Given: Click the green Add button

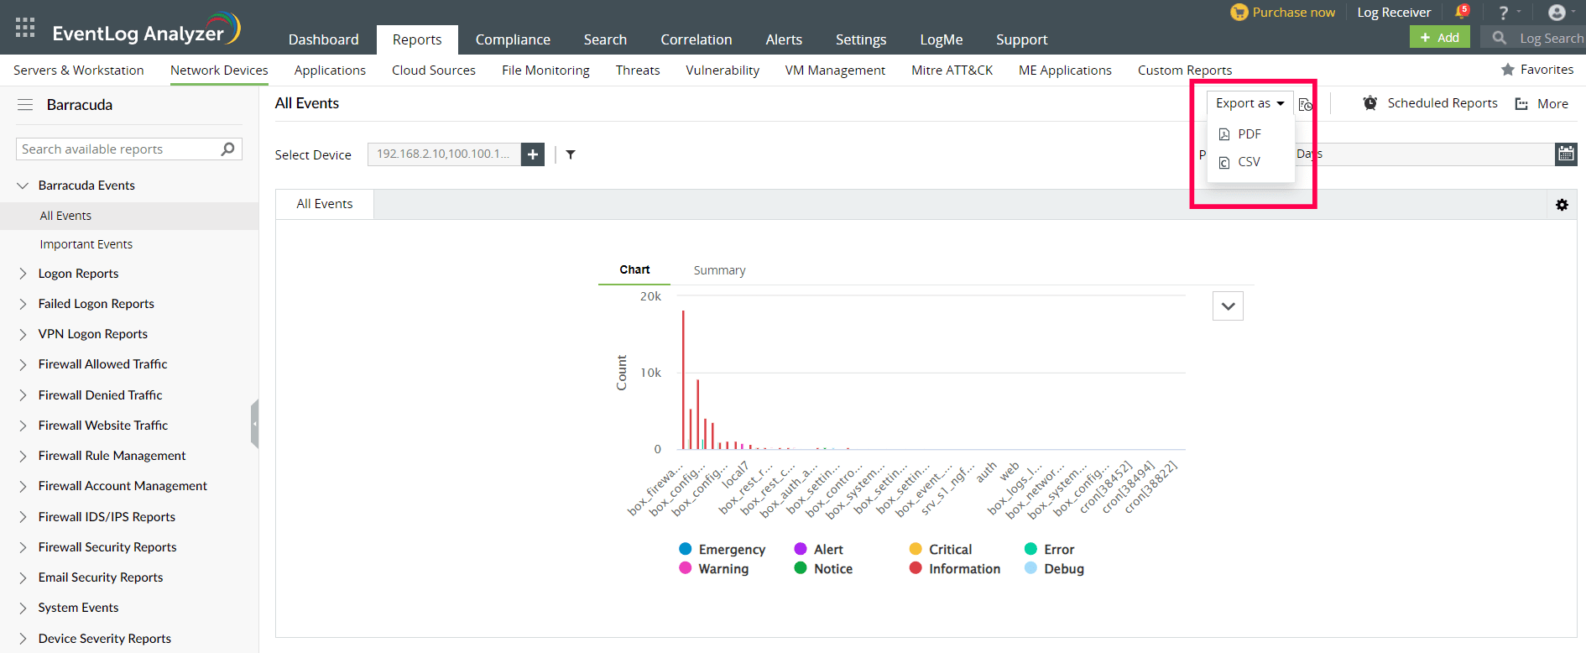Looking at the screenshot, I should point(1439,37).
